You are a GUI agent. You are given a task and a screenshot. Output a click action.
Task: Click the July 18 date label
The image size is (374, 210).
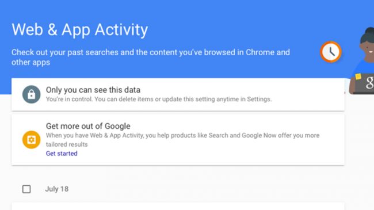(57, 189)
